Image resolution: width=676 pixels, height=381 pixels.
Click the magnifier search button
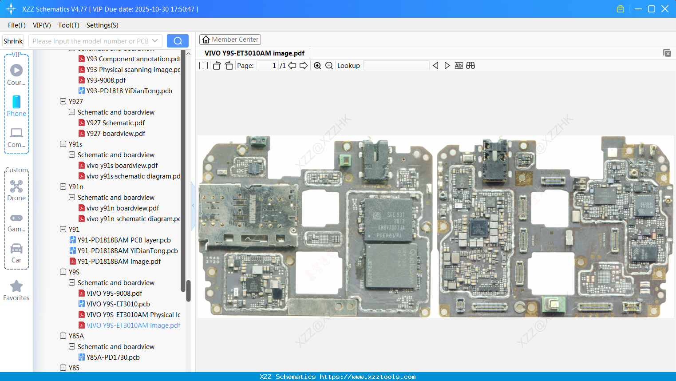pos(178,41)
